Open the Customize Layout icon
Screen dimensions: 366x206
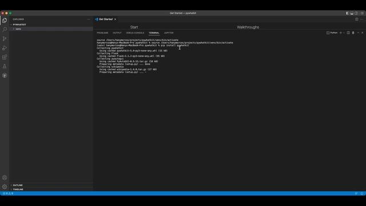tap(362, 13)
